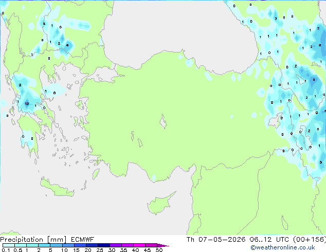
Task: Open the weatheronline.co.uk copyright link
Action: tap(283, 247)
